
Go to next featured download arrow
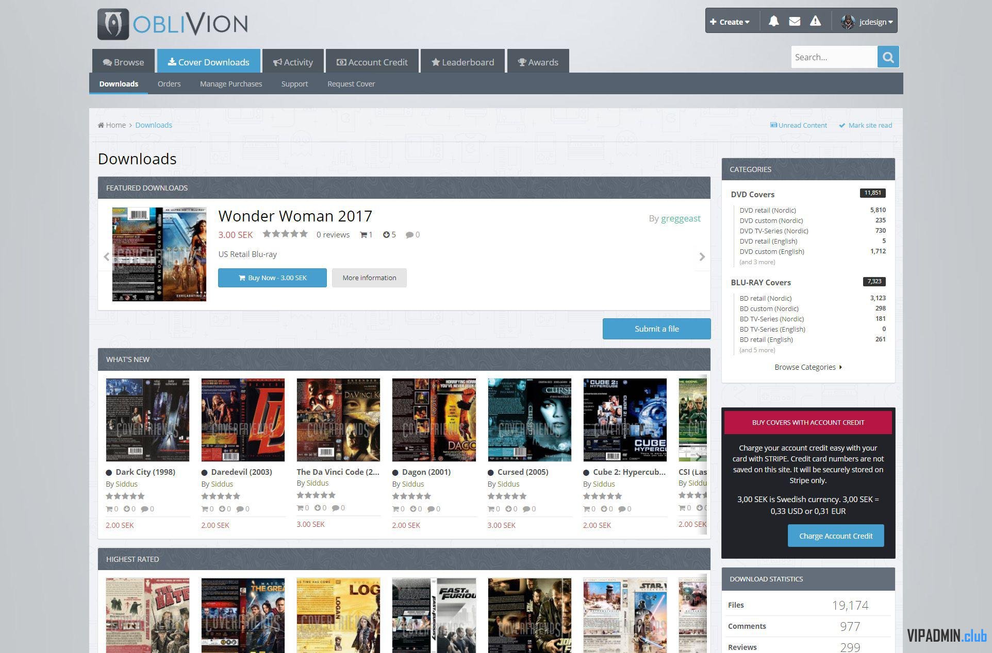[x=702, y=256]
